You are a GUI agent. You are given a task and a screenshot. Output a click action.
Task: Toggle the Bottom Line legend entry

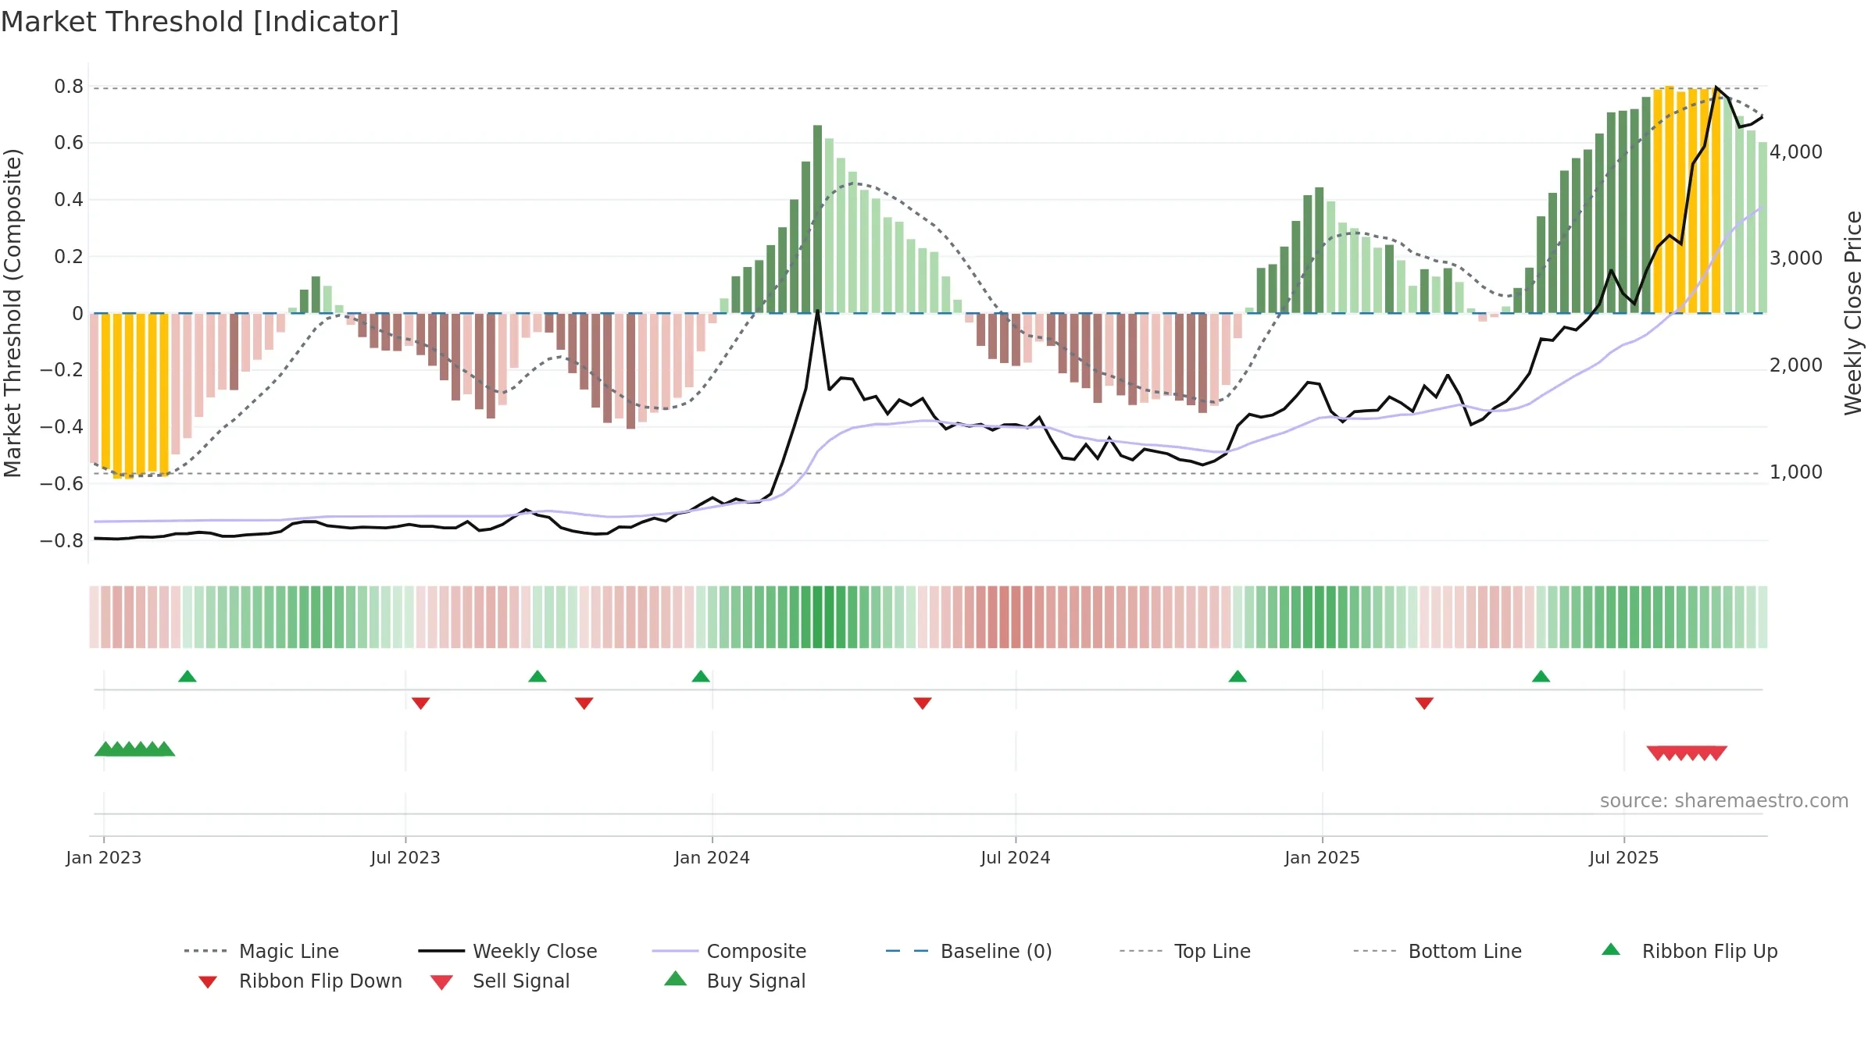(1437, 951)
